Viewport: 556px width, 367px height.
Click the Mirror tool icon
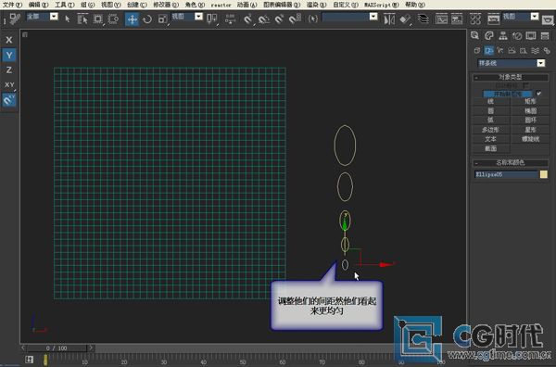(389, 19)
